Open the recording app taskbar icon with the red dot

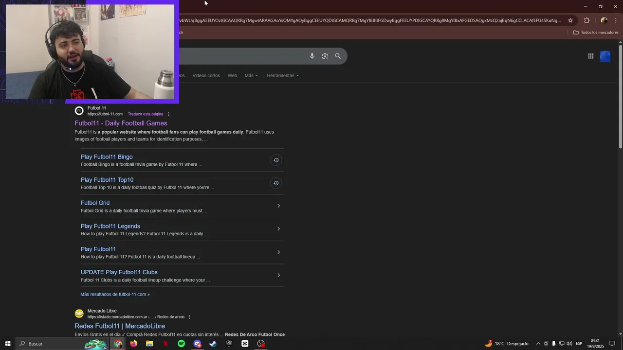[261, 344]
